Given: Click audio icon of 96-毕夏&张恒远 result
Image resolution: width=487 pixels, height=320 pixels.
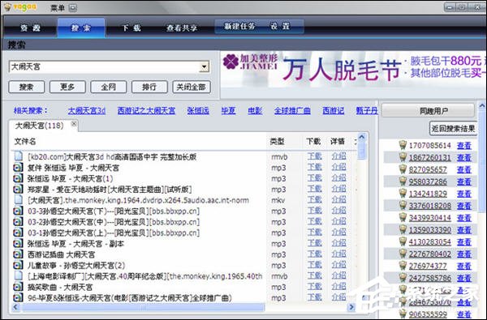Looking at the screenshot, I should 19,298.
